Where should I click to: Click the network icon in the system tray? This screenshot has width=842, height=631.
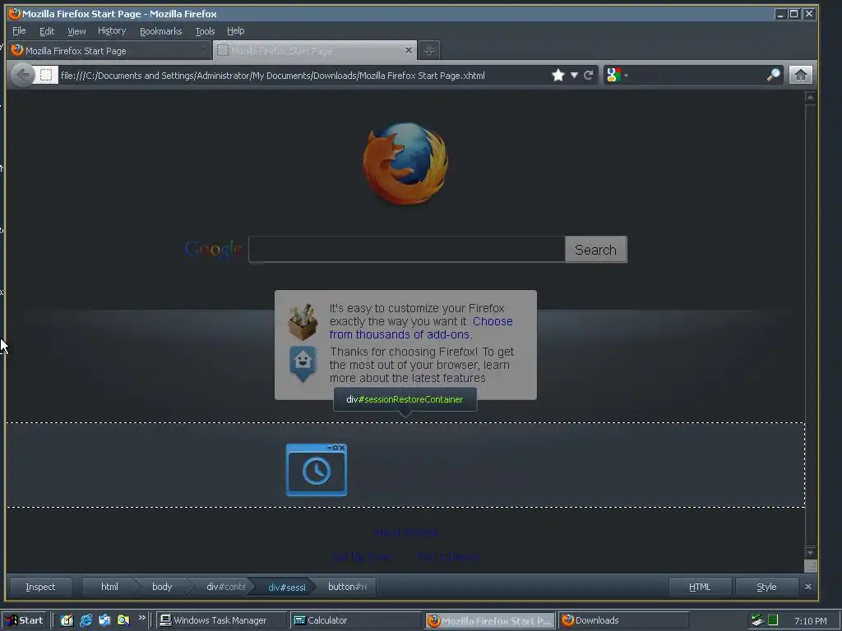coord(757,620)
